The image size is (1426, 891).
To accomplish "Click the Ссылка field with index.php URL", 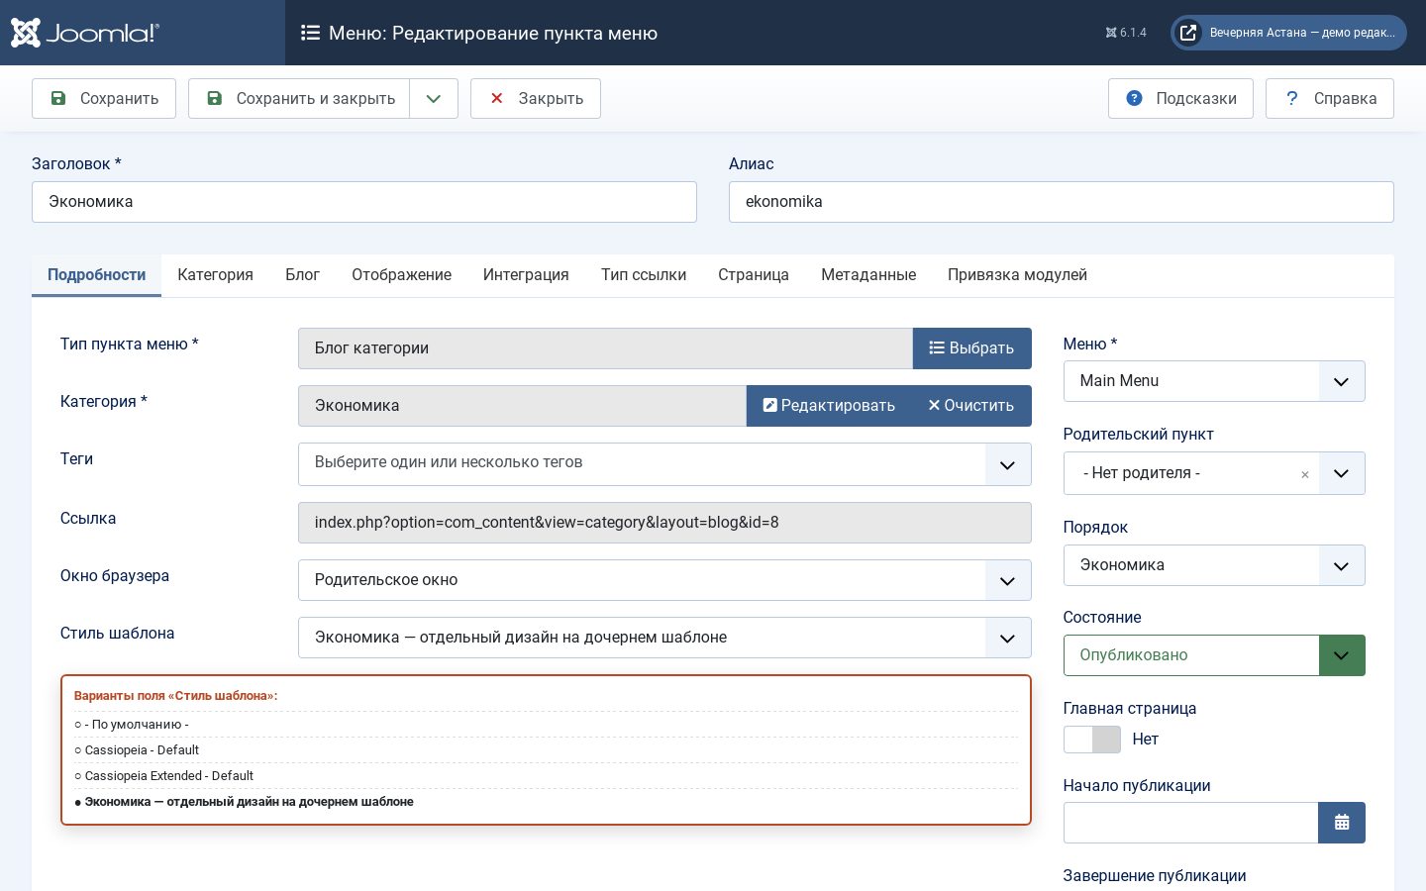I will 664,523.
